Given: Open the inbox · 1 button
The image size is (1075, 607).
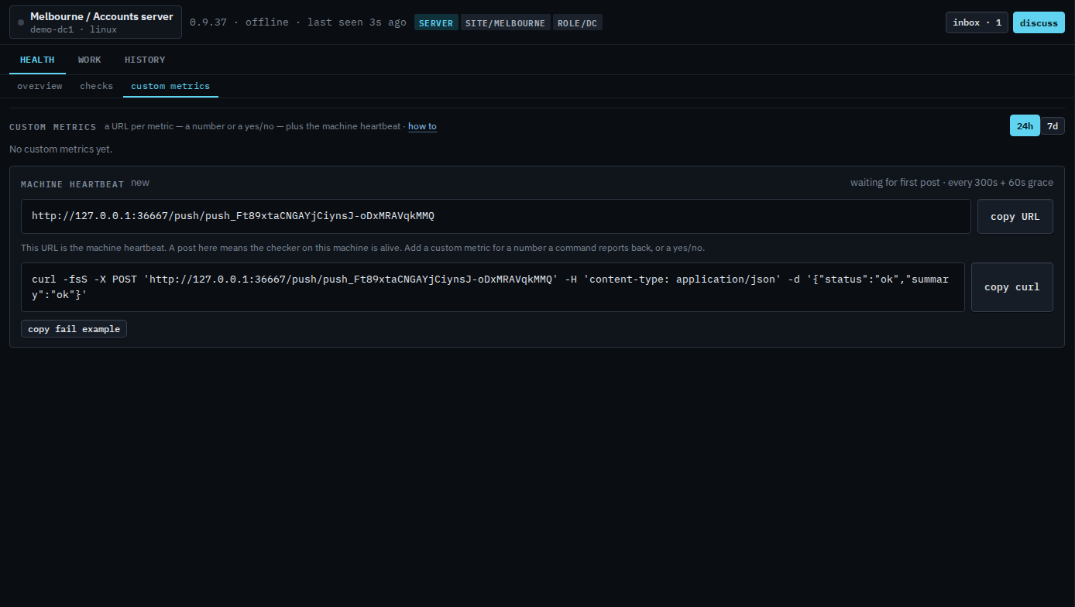Looking at the screenshot, I should pos(977,22).
